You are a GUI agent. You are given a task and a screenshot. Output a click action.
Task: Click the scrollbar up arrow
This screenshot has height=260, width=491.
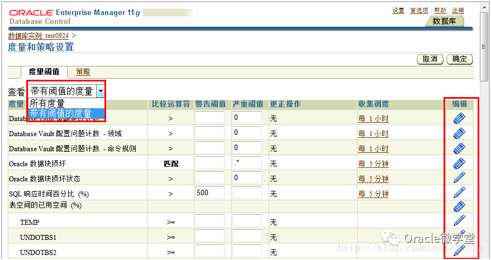click(484, 8)
